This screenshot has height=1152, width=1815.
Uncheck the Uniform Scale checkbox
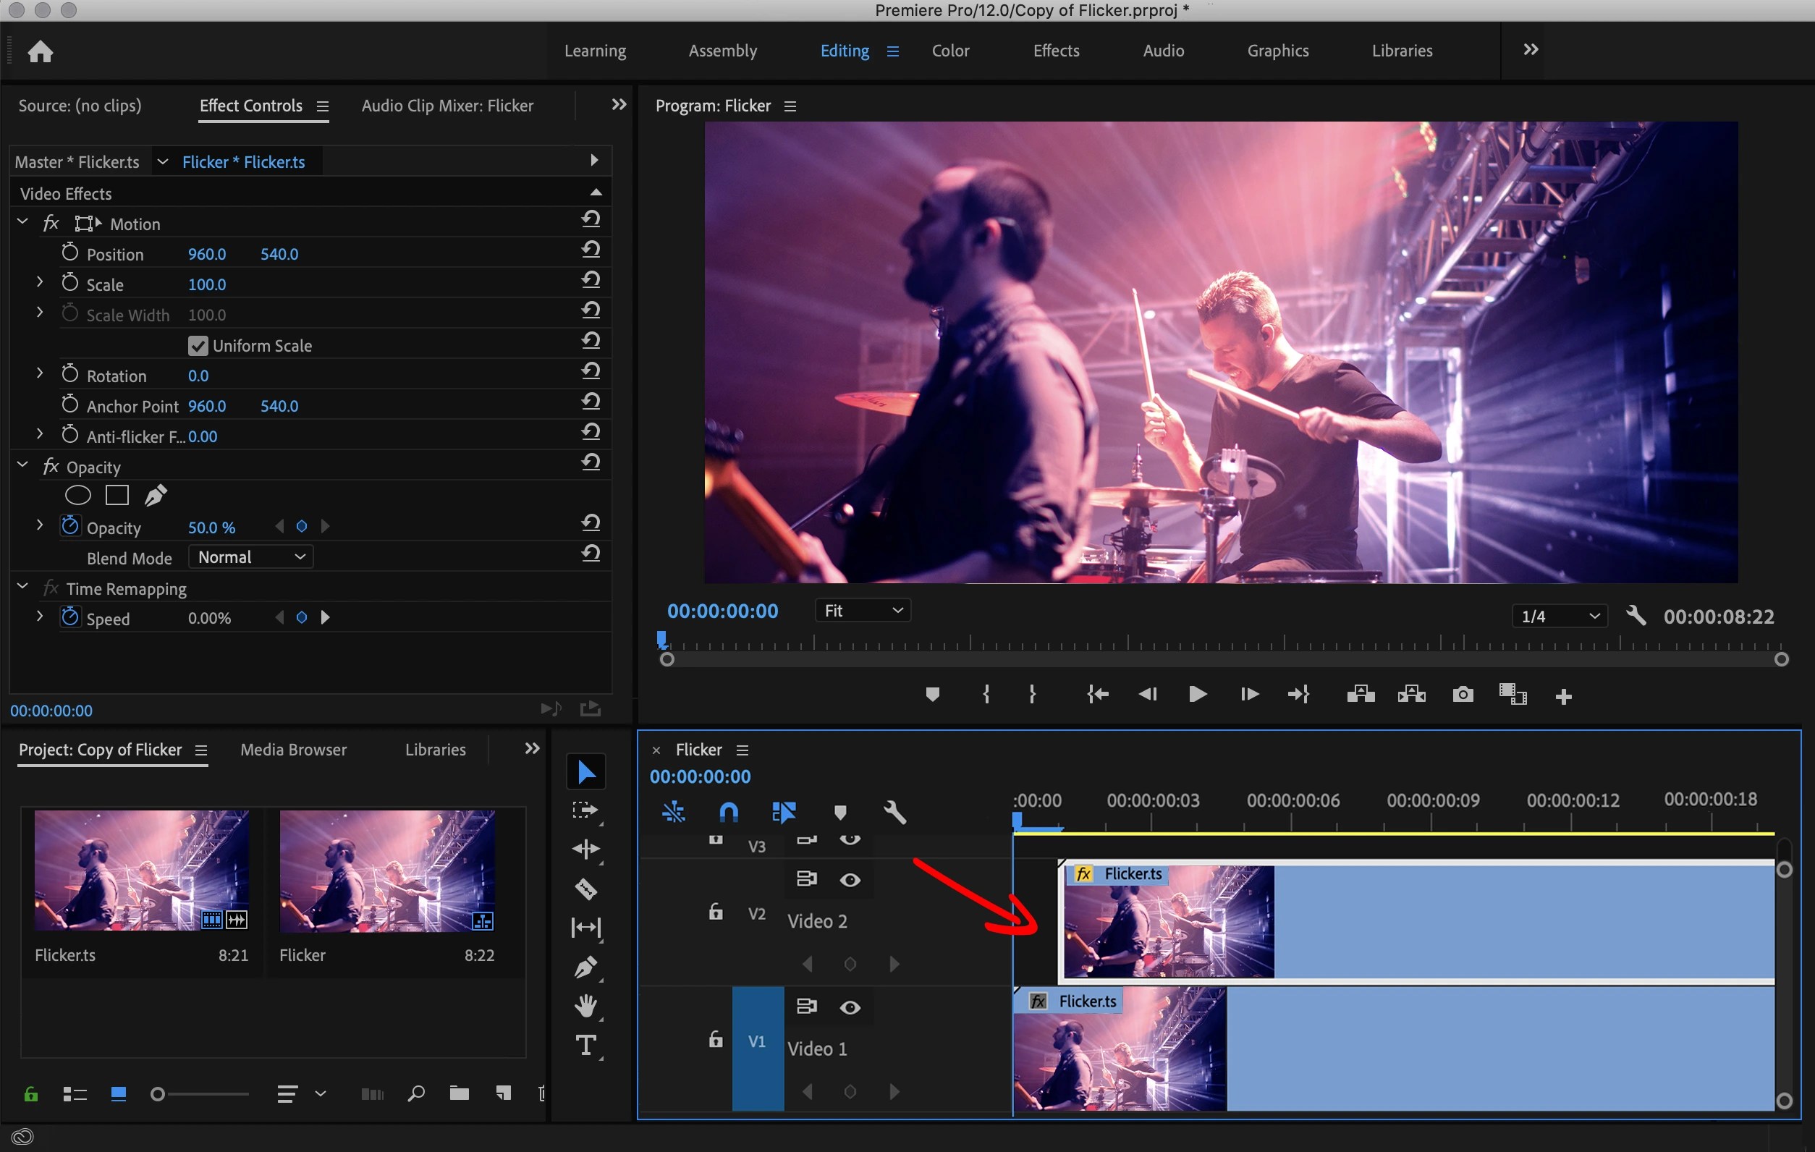198,345
